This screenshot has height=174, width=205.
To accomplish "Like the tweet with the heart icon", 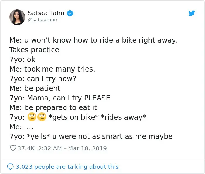I will click(x=13, y=148).
